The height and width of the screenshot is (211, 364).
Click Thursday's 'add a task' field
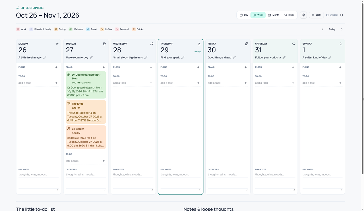[178, 83]
